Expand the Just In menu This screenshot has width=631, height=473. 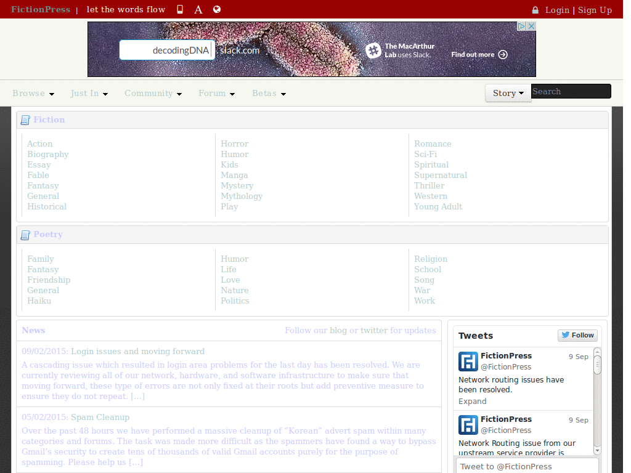(89, 94)
